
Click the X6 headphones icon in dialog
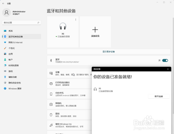(x=95, y=89)
